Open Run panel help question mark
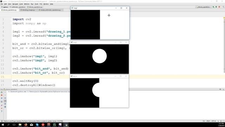225x127 pixels. click(1, 111)
